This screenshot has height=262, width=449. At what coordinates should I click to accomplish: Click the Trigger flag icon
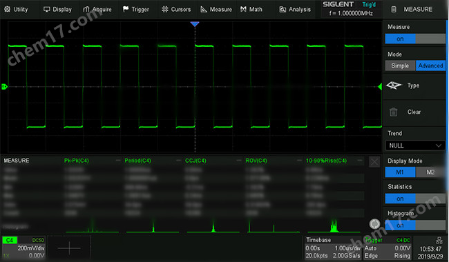126,9
